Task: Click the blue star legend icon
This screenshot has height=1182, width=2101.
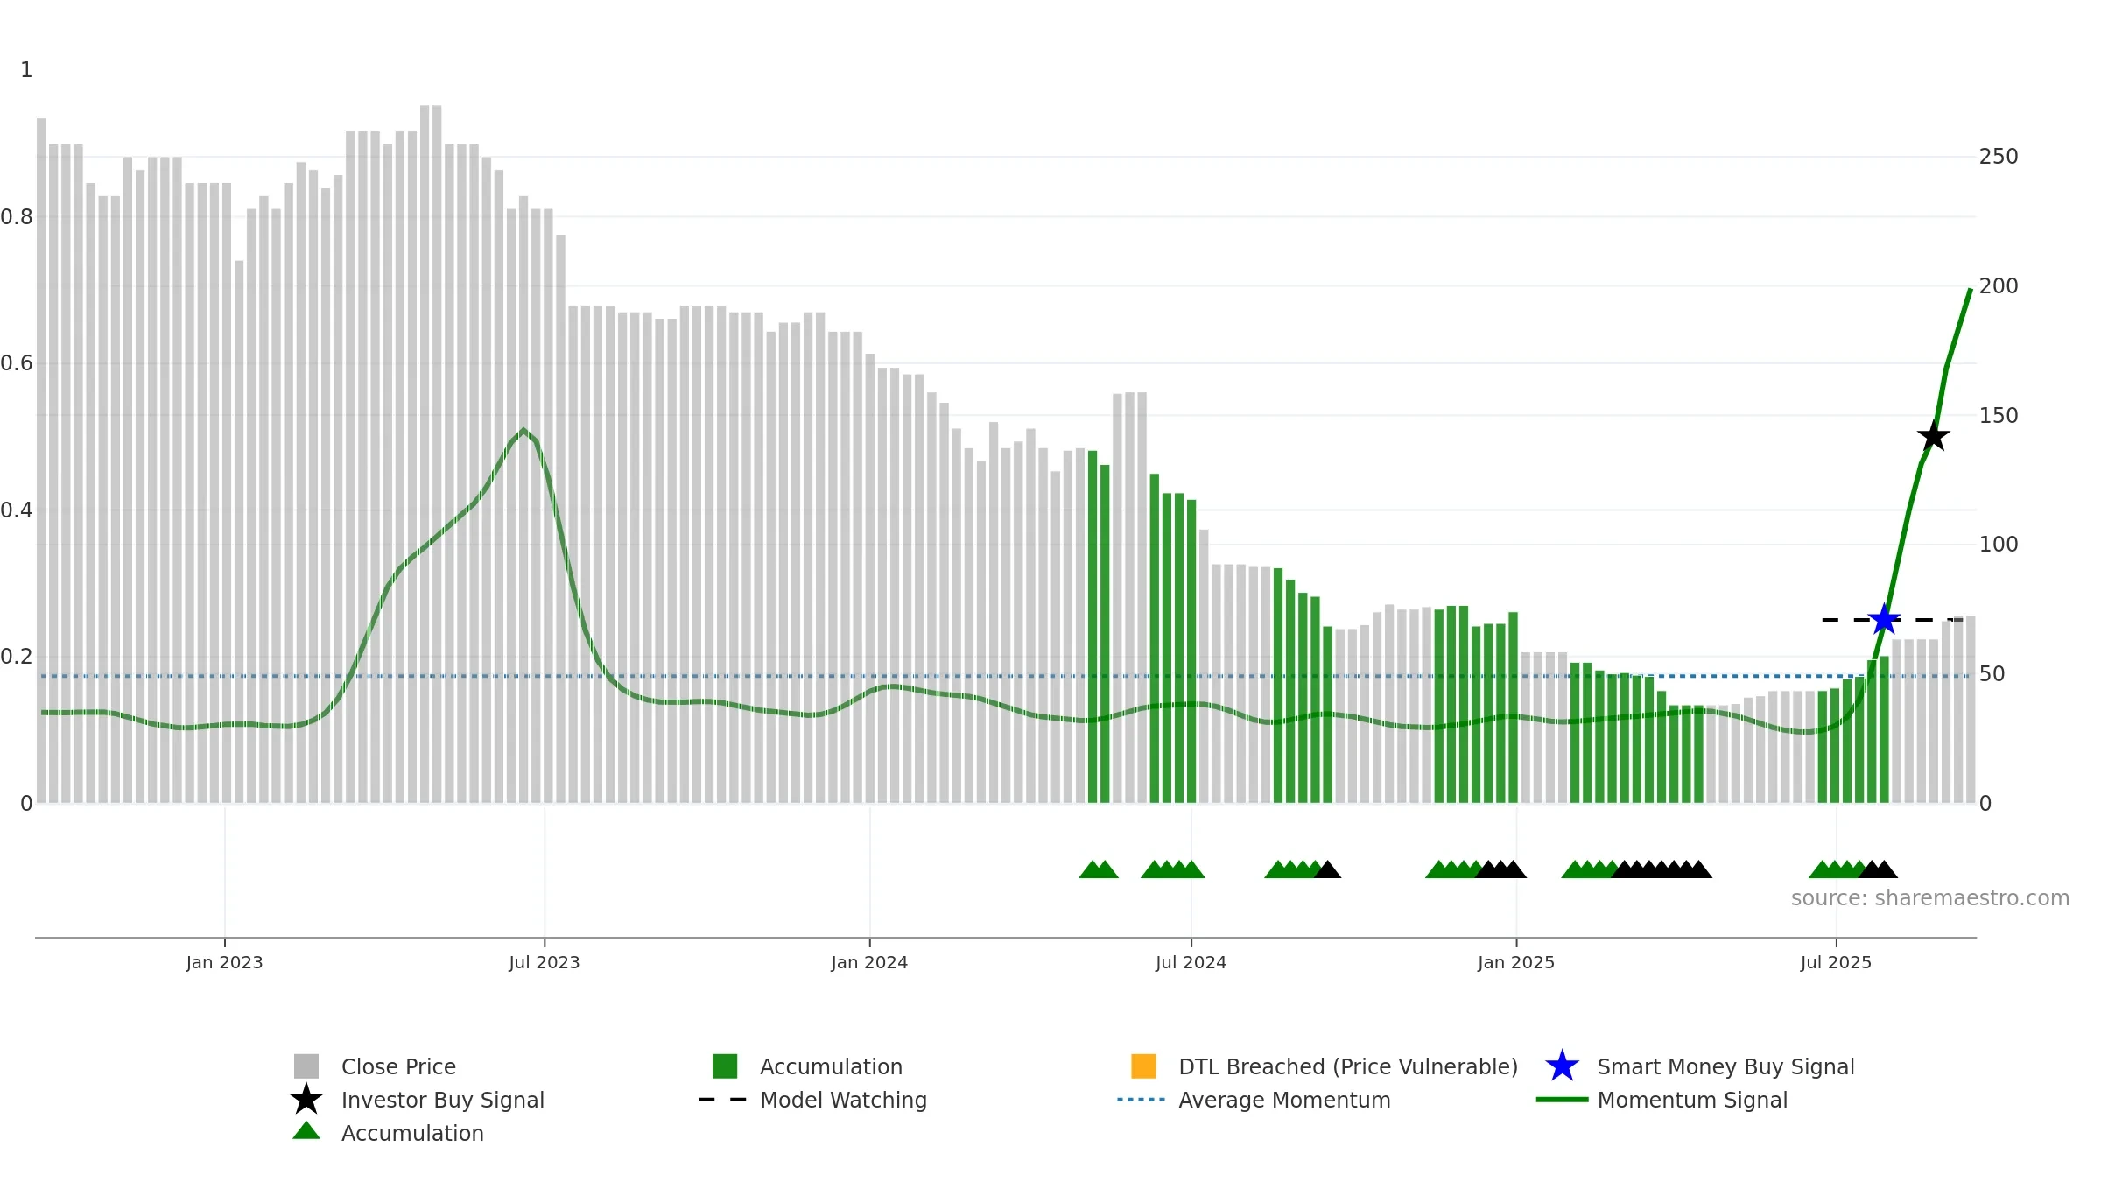Action: pyautogui.click(x=1562, y=1066)
